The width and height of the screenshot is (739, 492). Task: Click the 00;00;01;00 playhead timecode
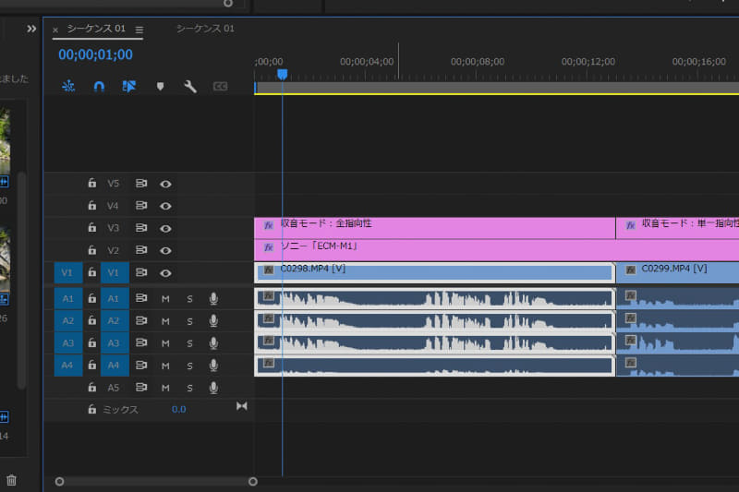point(96,54)
